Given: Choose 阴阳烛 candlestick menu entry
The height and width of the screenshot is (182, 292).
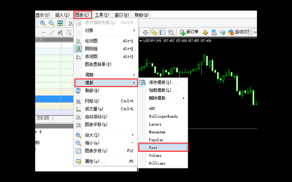Looking at the screenshot, I should click(106, 49).
